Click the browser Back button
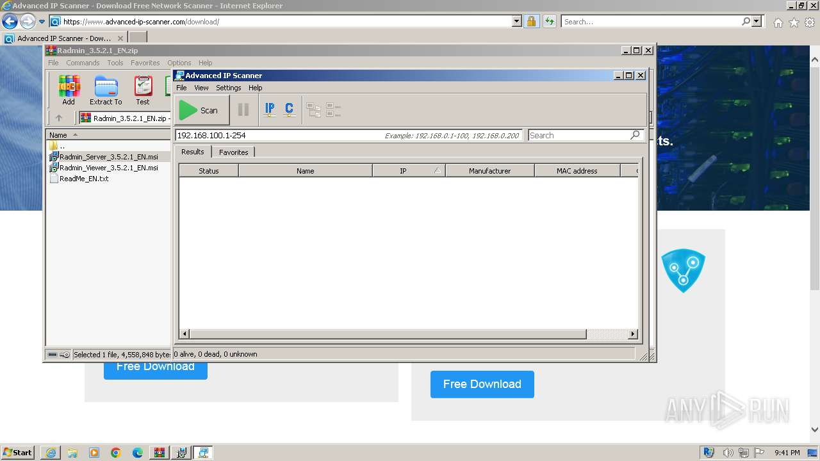The image size is (820, 461). [10, 22]
